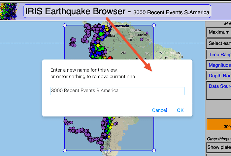Confirm the new view name with OK
Image resolution: width=231 pixels, height=156 pixels.
[x=180, y=110]
